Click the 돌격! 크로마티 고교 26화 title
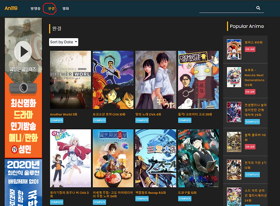 195,114
